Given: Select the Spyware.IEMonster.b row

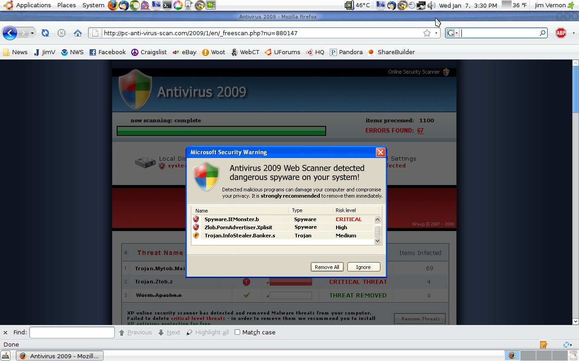Looking at the screenshot, I should click(x=283, y=219).
